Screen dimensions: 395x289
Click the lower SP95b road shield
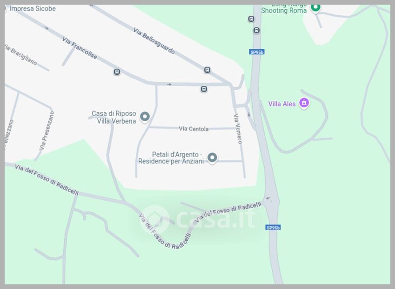click(273, 228)
